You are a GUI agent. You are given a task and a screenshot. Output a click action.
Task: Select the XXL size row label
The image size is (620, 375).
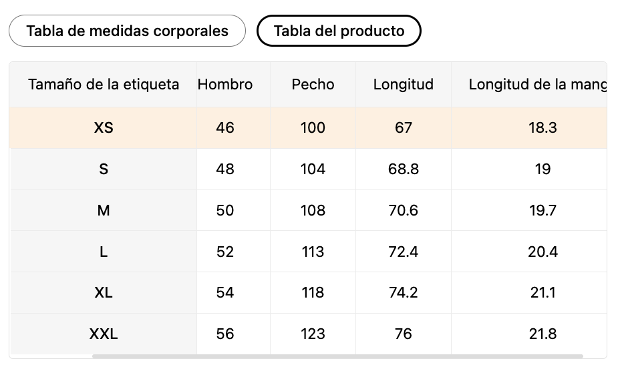(x=104, y=334)
